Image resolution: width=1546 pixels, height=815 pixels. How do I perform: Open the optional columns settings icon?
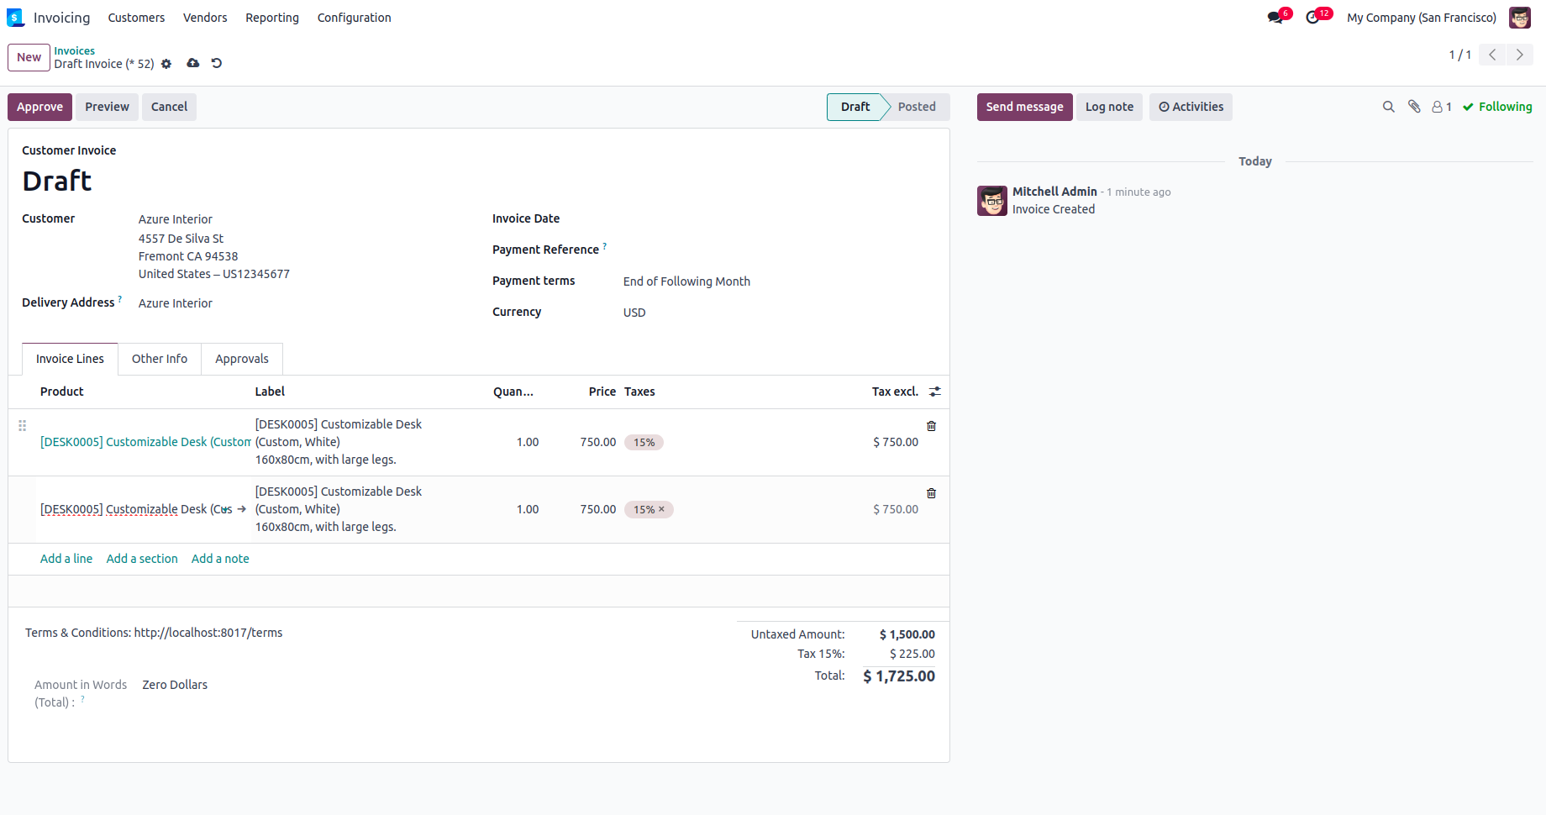point(935,392)
